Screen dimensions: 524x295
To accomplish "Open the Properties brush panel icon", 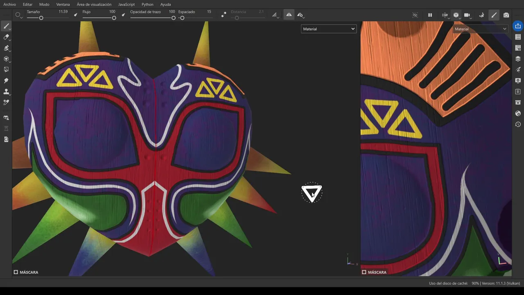I will pyautogui.click(x=518, y=70).
